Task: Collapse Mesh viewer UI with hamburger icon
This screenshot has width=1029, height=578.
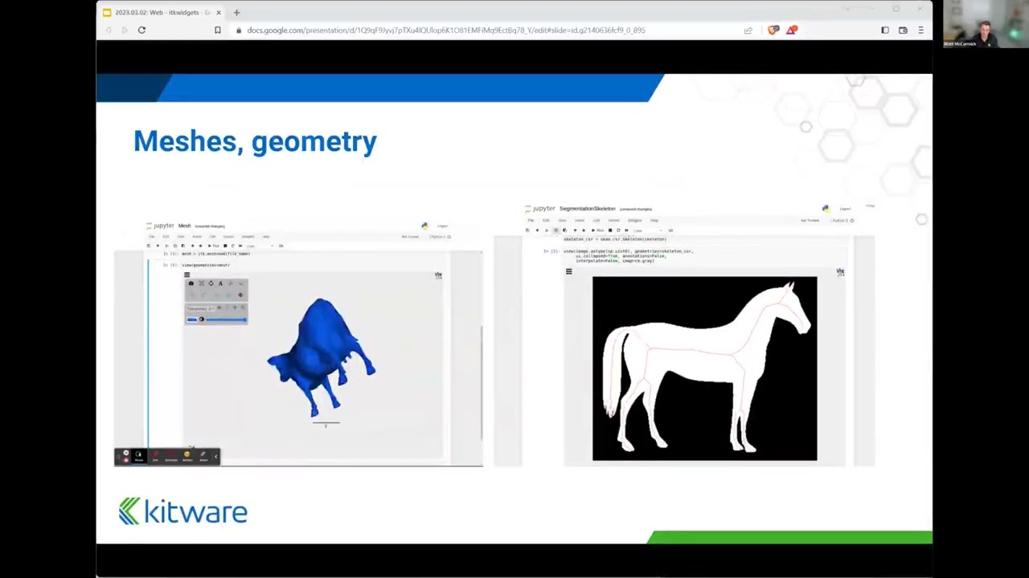Action: (x=187, y=275)
